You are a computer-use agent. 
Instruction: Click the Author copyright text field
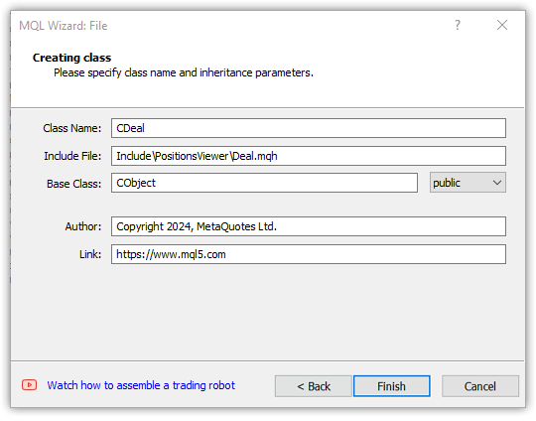(x=309, y=226)
